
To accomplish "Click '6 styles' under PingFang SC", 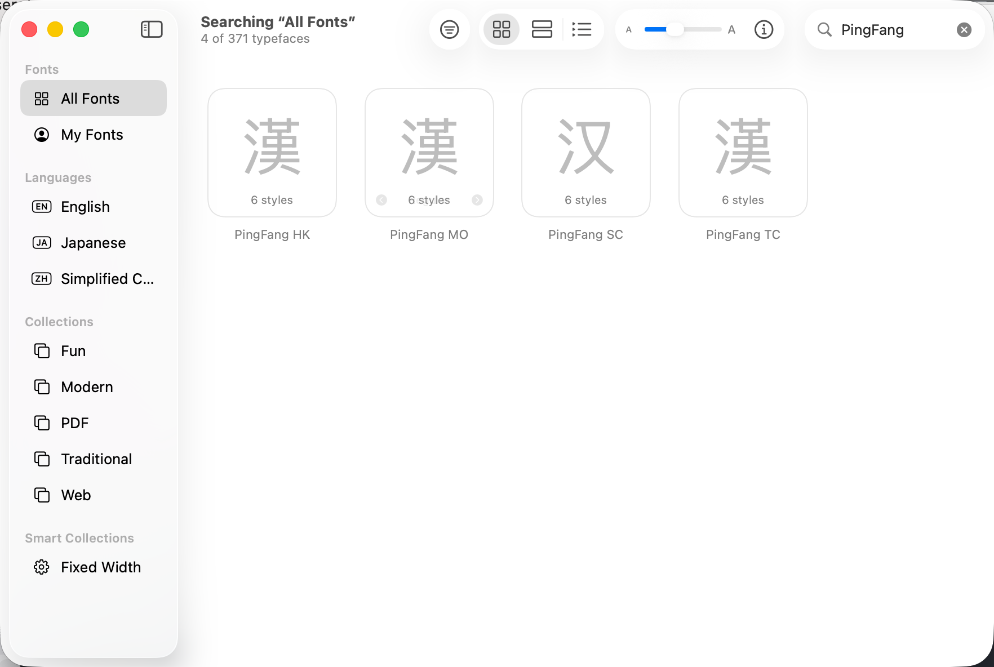I will 586,200.
